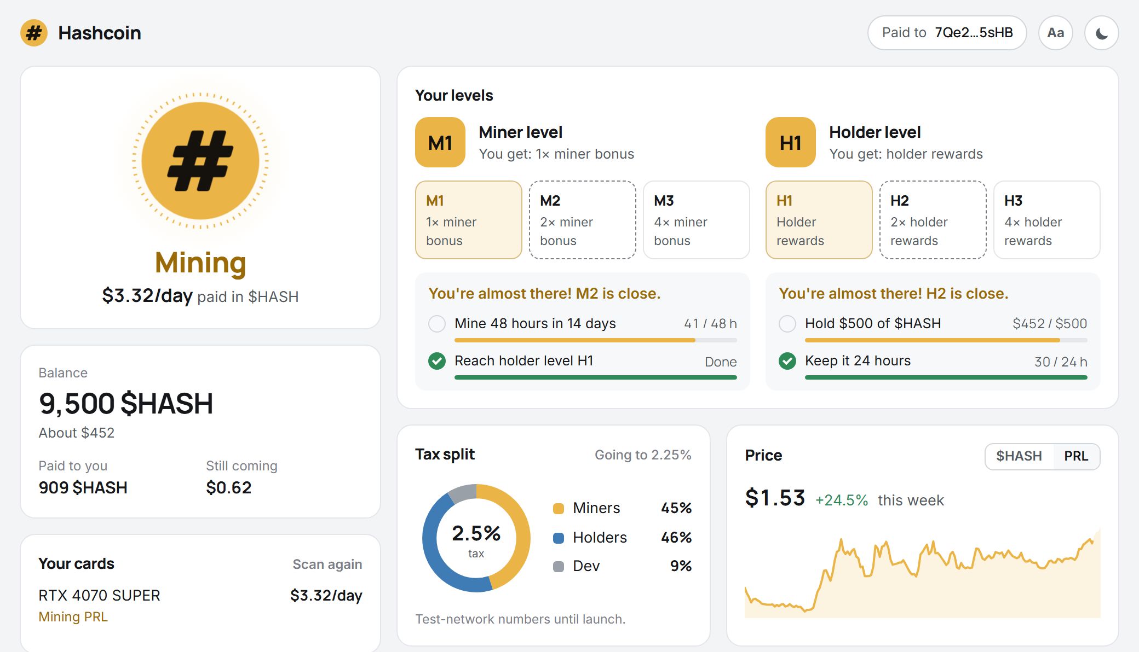
Task: Click Scan again for your cards
Action: click(327, 564)
